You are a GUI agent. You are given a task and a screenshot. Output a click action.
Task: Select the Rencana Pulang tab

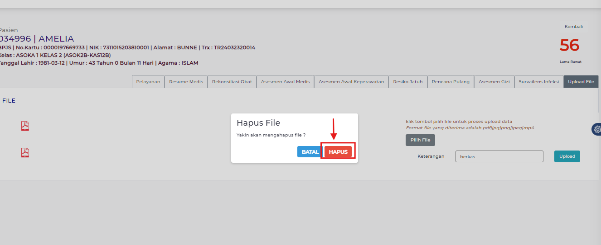[x=451, y=82]
